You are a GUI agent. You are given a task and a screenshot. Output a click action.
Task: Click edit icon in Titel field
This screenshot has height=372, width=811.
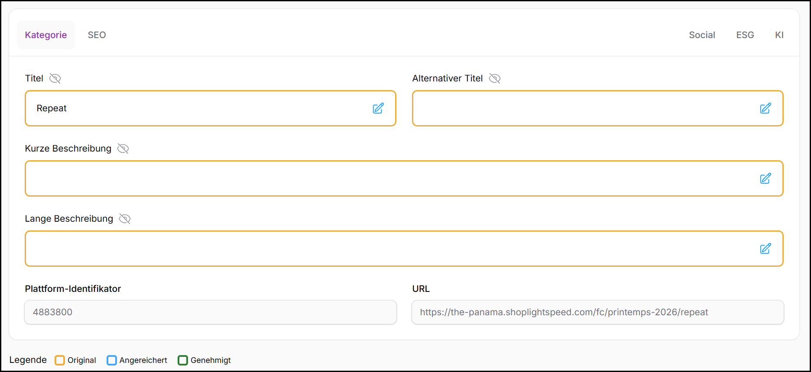[x=378, y=108]
